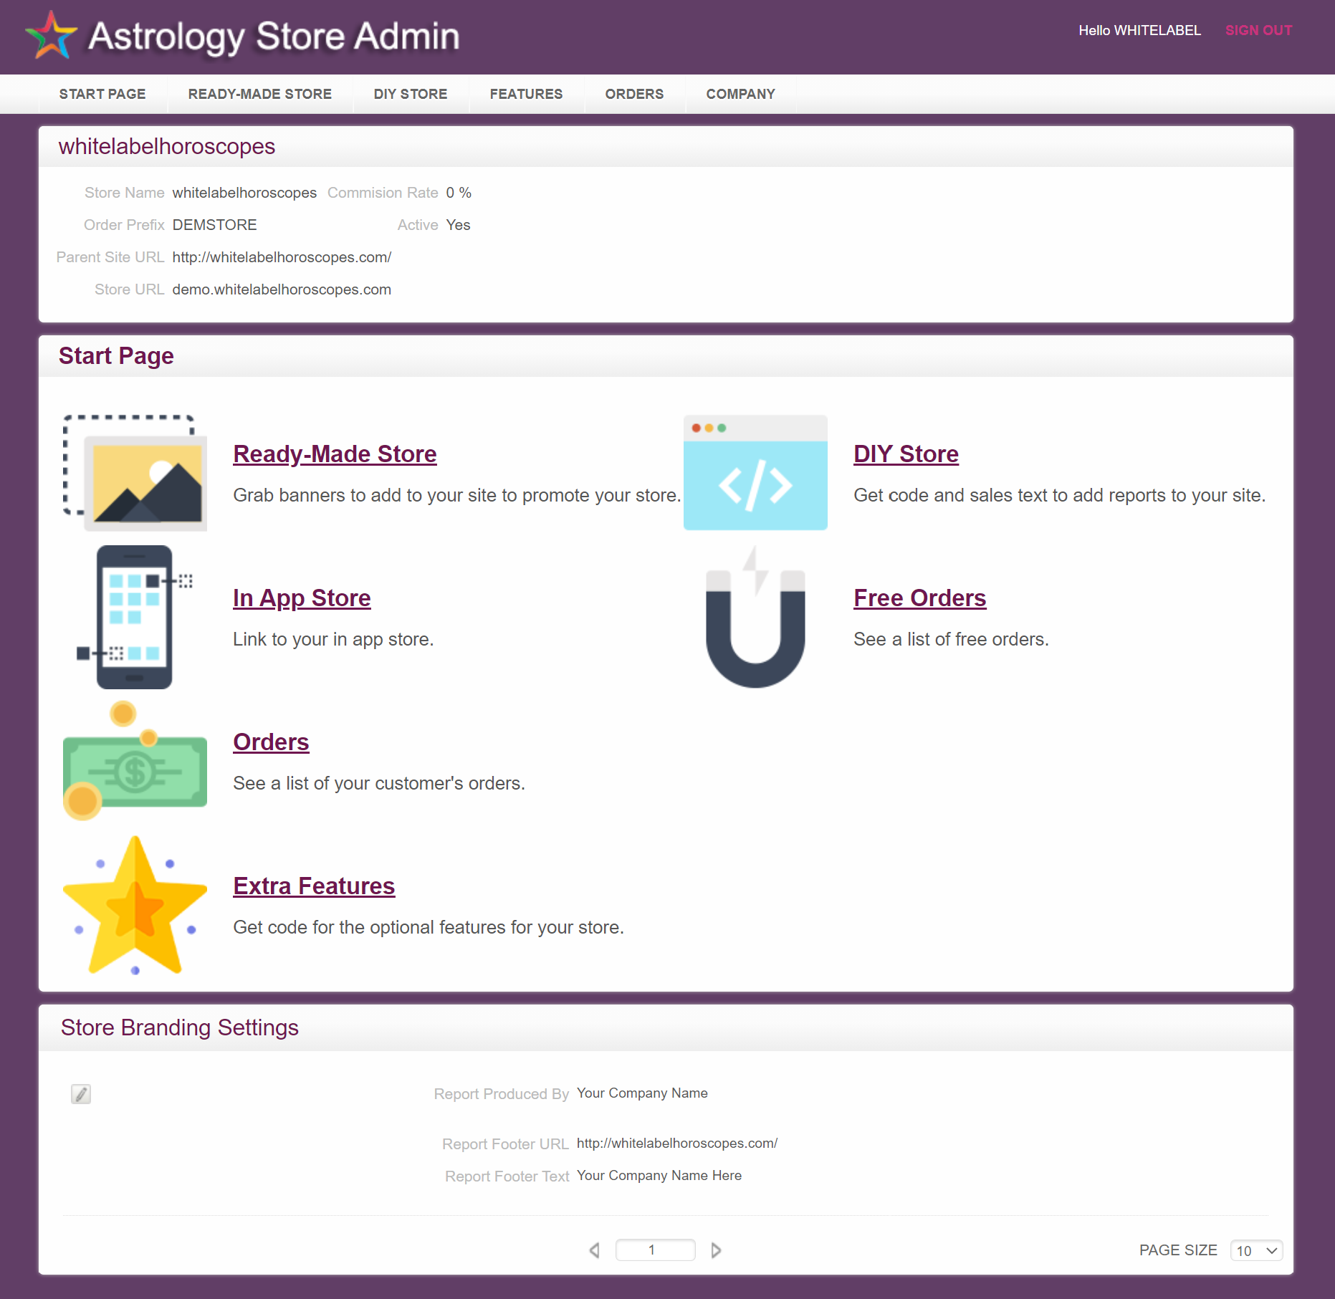Go to previous page with left arrow
1335x1299 pixels.
[x=594, y=1250]
